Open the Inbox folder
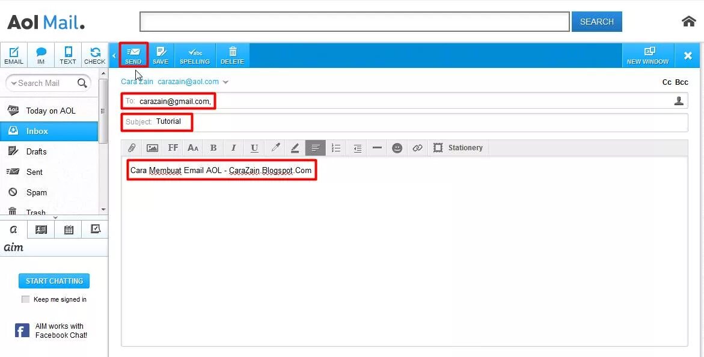Screen dimensions: 704x357 pos(49,131)
